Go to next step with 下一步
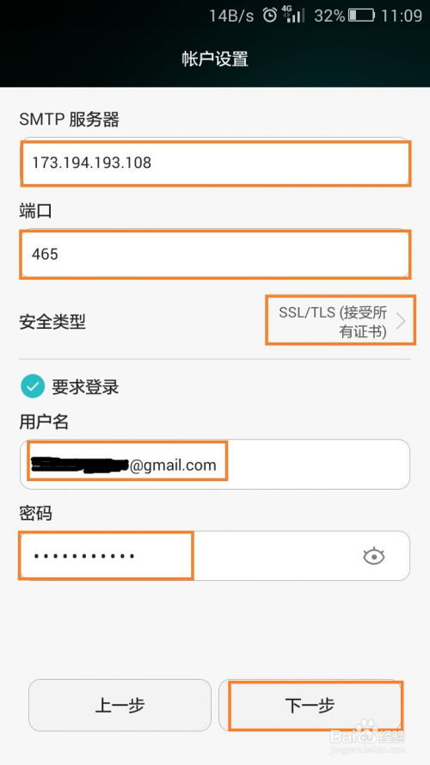 tap(310, 705)
